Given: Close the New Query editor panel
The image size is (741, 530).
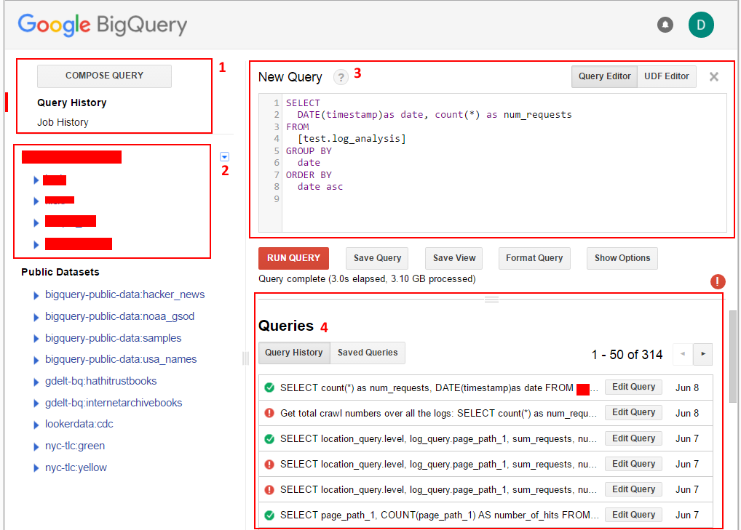Looking at the screenshot, I should 714,77.
